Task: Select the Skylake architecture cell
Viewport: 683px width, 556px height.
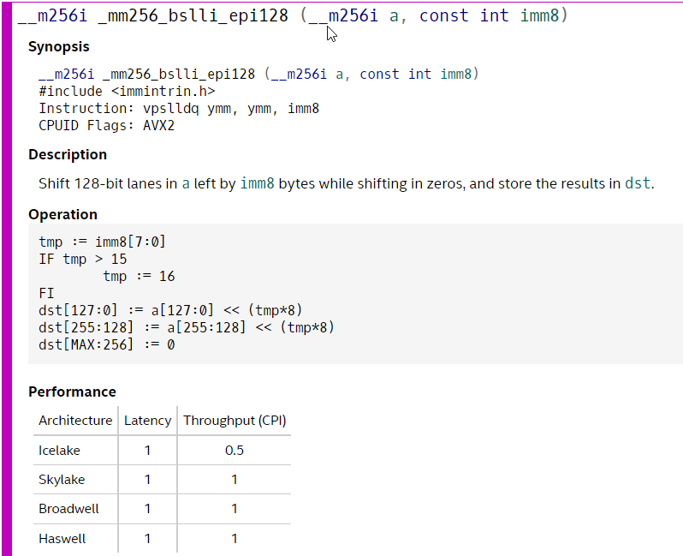Action: click(62, 479)
